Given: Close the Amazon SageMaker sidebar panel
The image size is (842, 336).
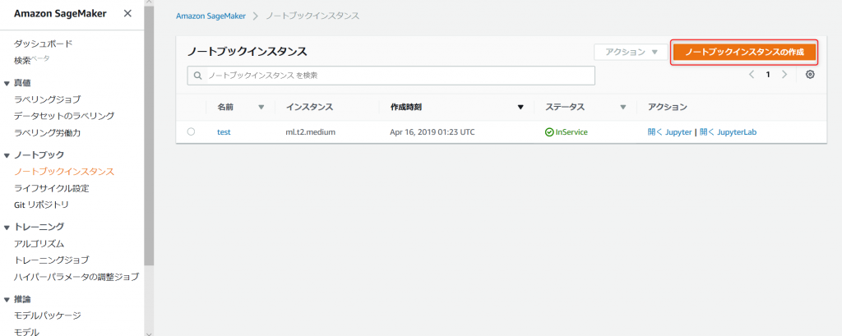Looking at the screenshot, I should pyautogui.click(x=127, y=13).
